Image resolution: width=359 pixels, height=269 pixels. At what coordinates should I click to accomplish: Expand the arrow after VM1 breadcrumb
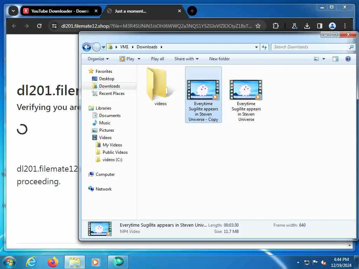133,47
